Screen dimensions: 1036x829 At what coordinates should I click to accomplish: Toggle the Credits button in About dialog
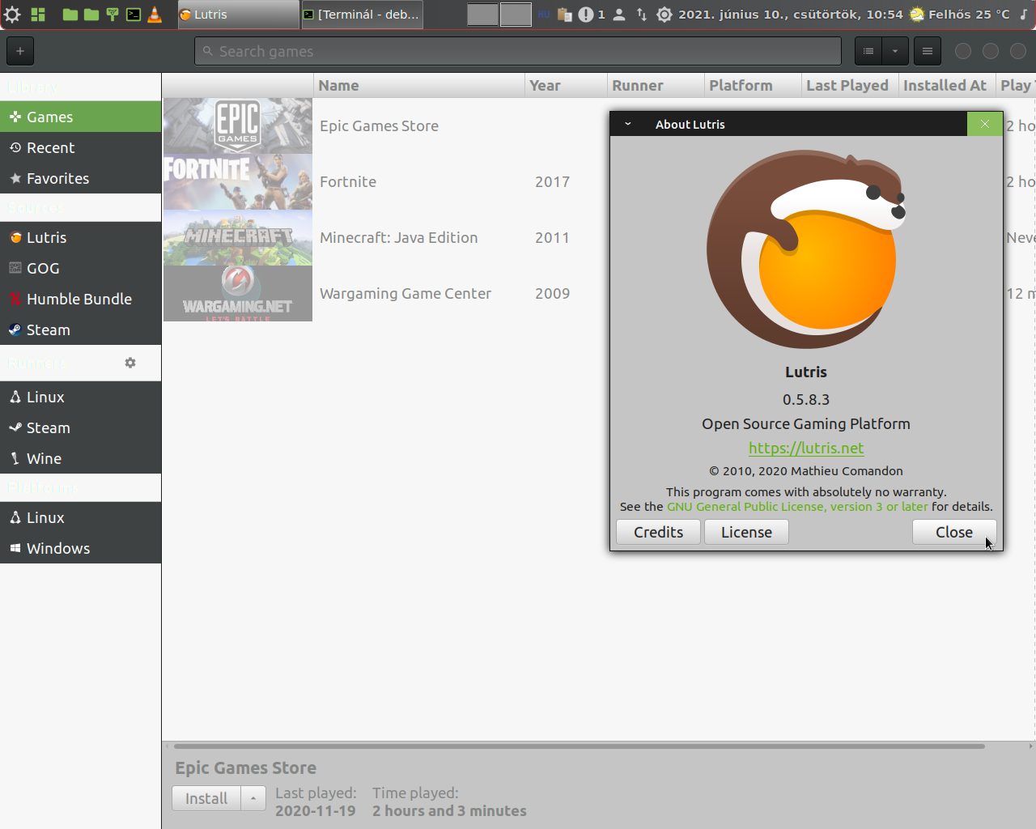[658, 532]
